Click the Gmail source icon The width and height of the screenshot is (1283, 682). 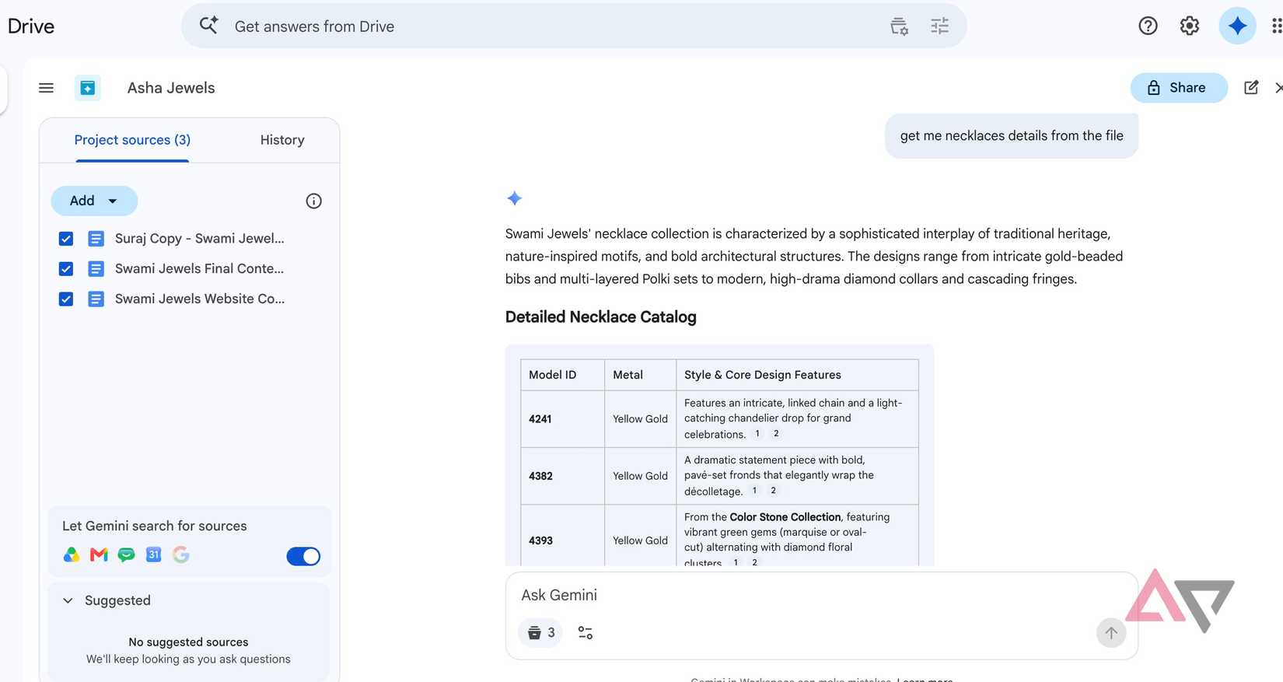[x=99, y=554]
